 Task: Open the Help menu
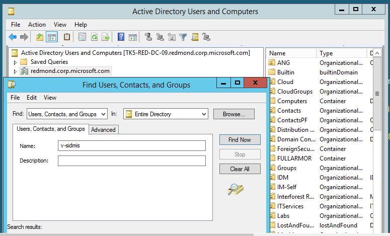[81, 25]
